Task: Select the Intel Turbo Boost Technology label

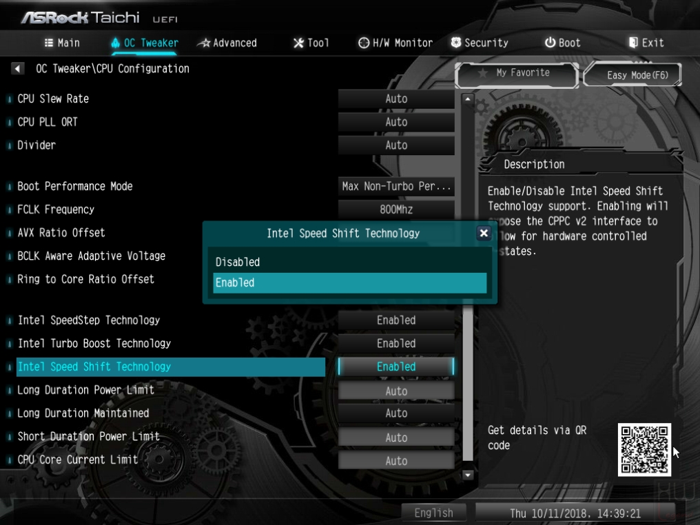Action: [x=94, y=343]
